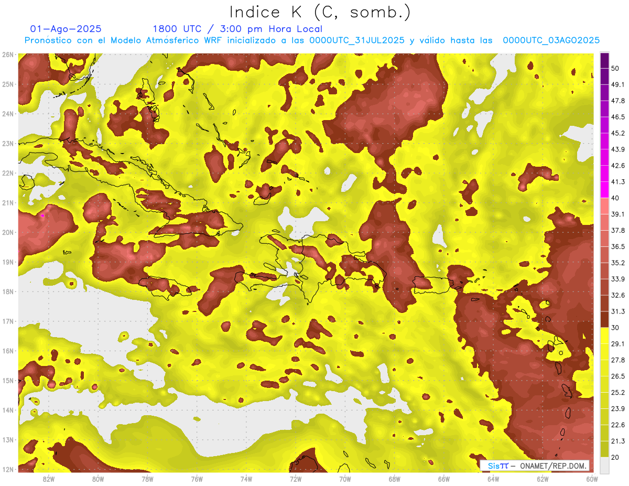Screen dimensions: 629x486
Task: Click the "62W" longitude label
Action: tap(543, 479)
